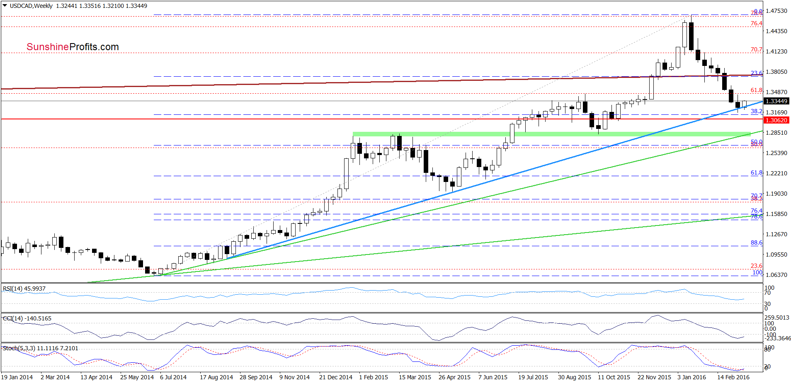791x383 pixels.
Task: Click the 14 Feb 2016 date label
Action: click(x=733, y=377)
